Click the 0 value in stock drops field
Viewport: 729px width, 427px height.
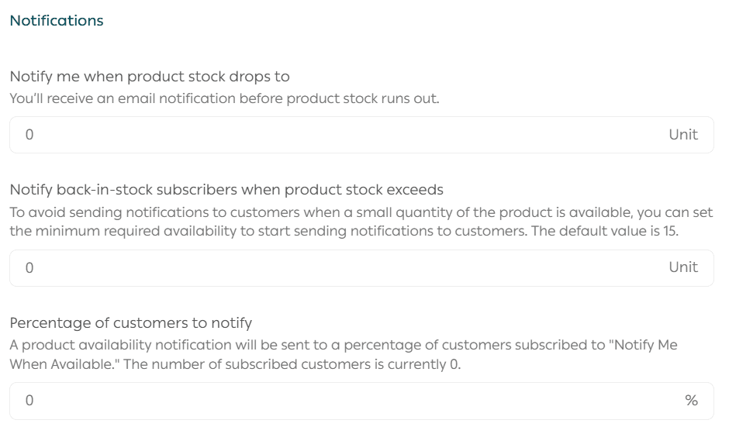(x=29, y=135)
